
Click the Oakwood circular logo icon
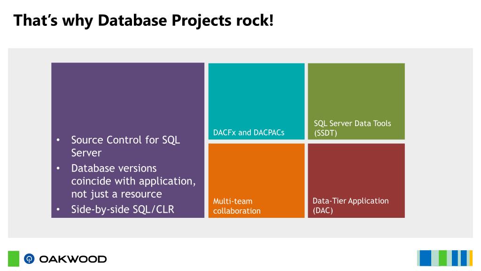29,259
